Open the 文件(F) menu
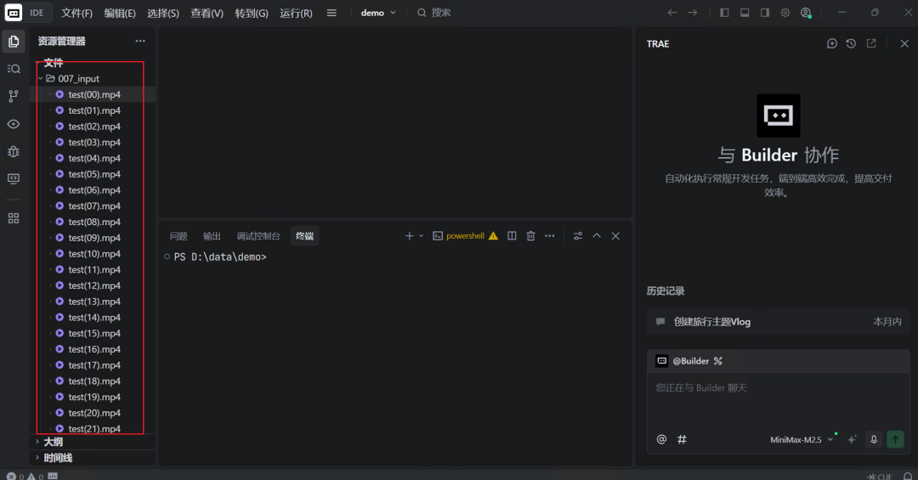This screenshot has width=918, height=480. point(76,13)
